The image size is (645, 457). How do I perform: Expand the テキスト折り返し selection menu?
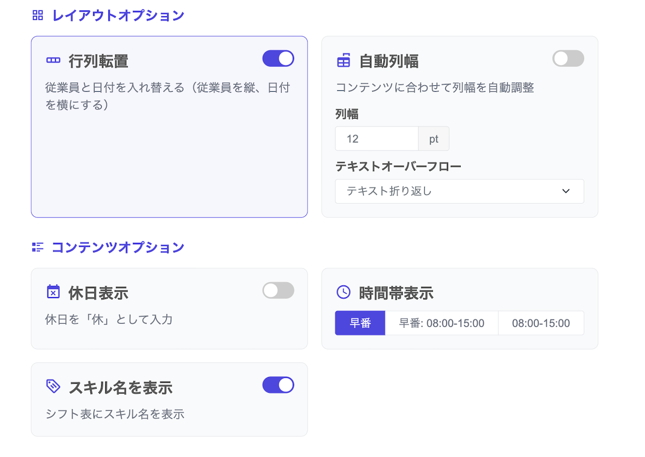click(459, 191)
